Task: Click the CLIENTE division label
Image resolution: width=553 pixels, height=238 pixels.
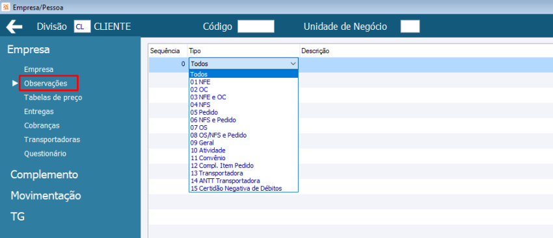Action: (113, 27)
